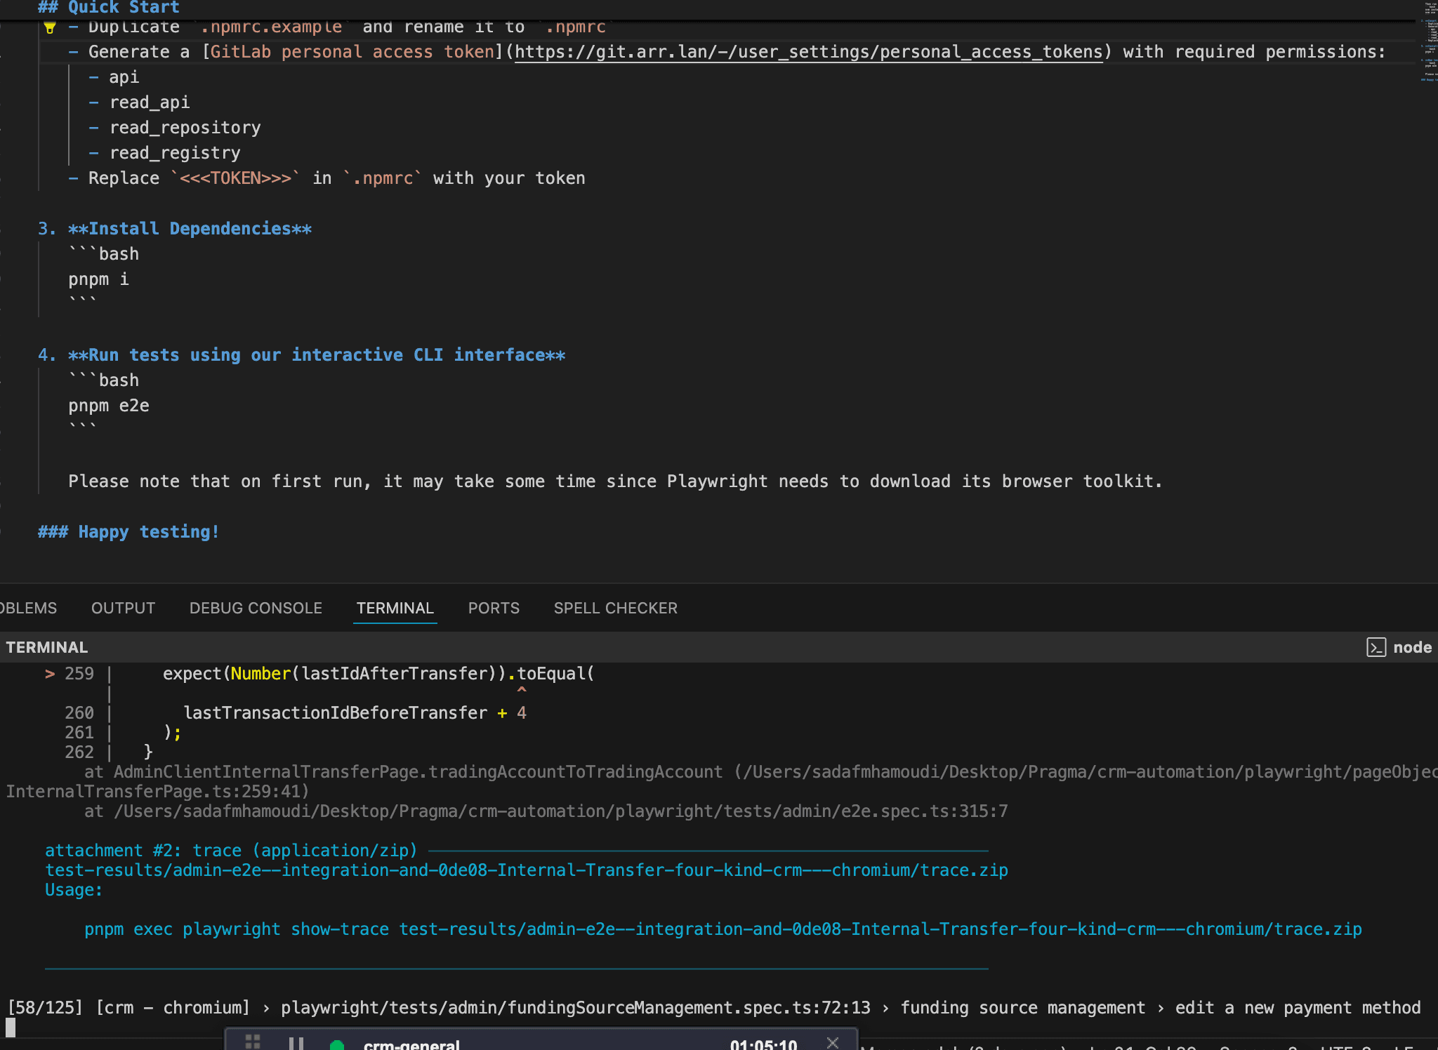Click the pnpm exec playwright show-trace command
The width and height of the screenshot is (1438, 1050).
coord(723,929)
